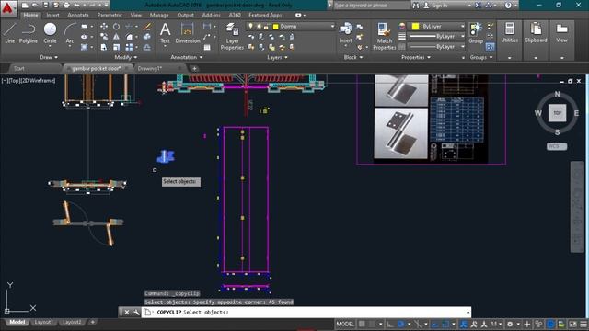
Task: Select the Polyline tool
Action: pos(29,33)
